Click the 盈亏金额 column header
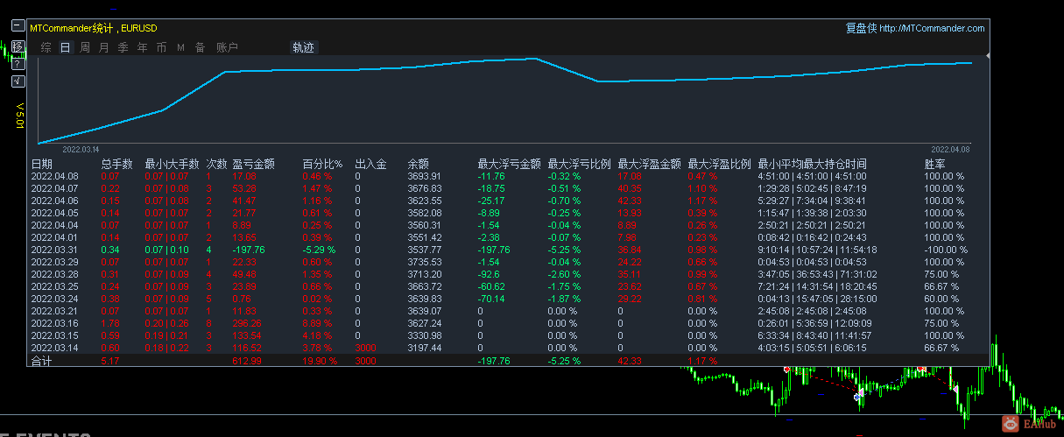 (x=254, y=164)
